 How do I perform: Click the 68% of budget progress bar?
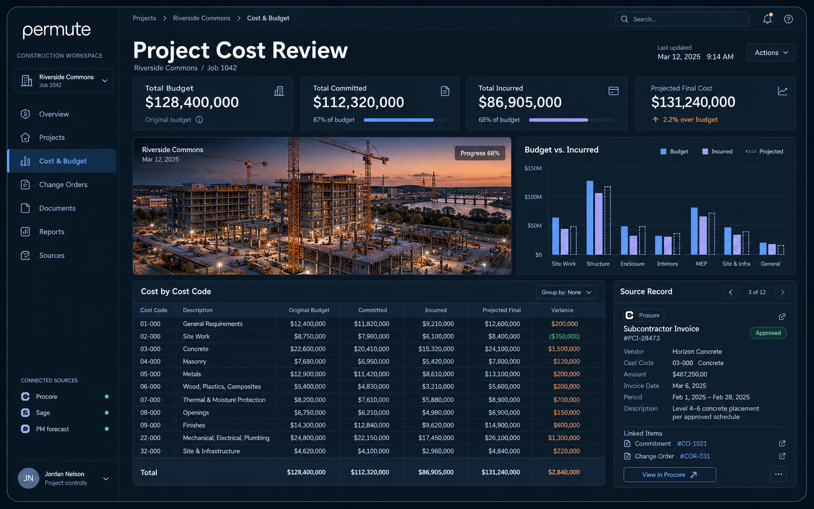[x=571, y=120]
